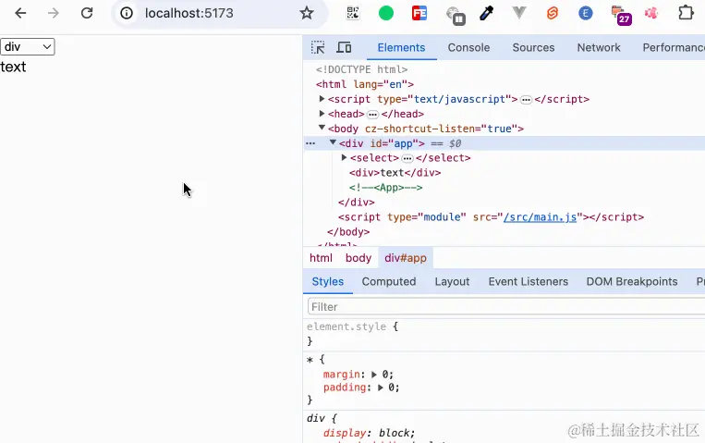Reload the localhost page
Image resolution: width=705 pixels, height=443 pixels.
pos(87,13)
